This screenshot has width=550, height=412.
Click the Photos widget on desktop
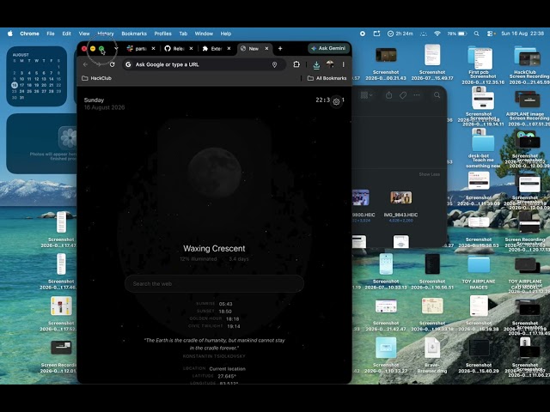click(x=41, y=143)
